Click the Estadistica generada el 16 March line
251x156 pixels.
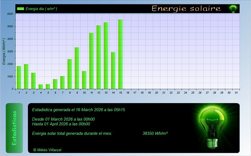79,110
